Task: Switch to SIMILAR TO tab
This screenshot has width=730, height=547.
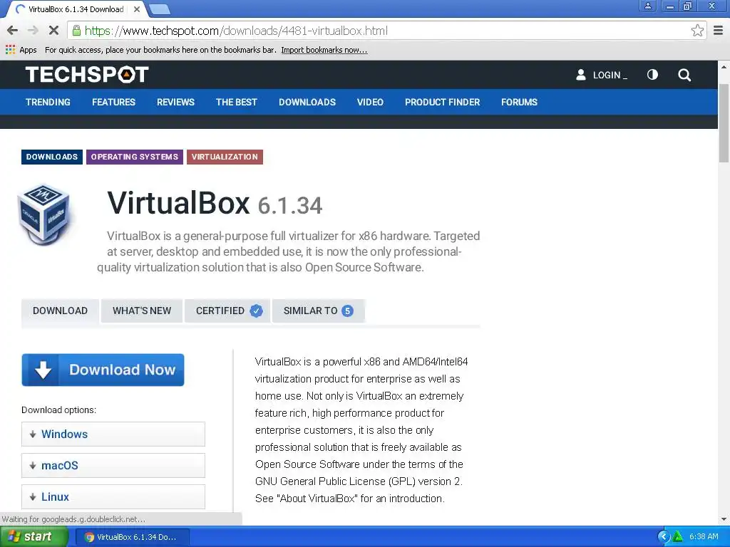Action: point(319,311)
